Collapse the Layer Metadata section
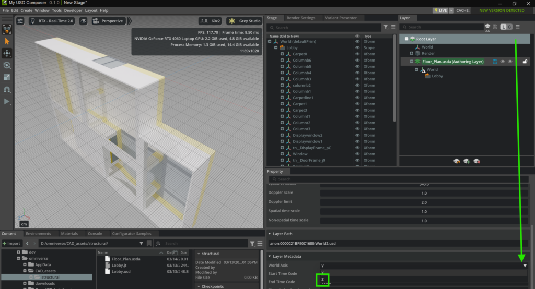This screenshot has height=289, width=535. pyautogui.click(x=270, y=256)
